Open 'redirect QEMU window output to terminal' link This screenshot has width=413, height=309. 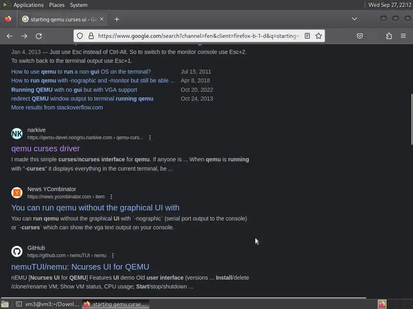(82, 99)
